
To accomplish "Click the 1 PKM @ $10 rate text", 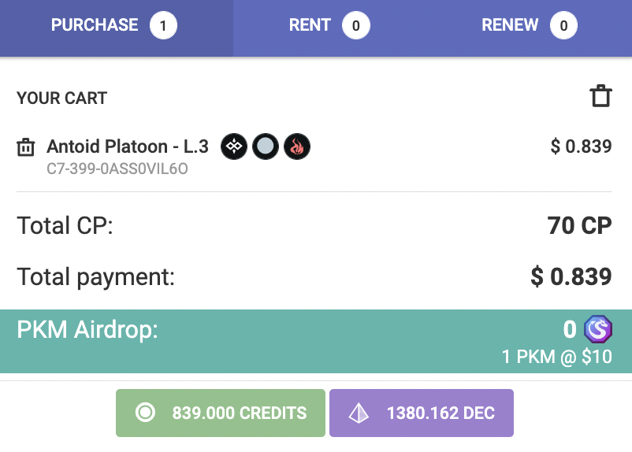I will pos(557,357).
